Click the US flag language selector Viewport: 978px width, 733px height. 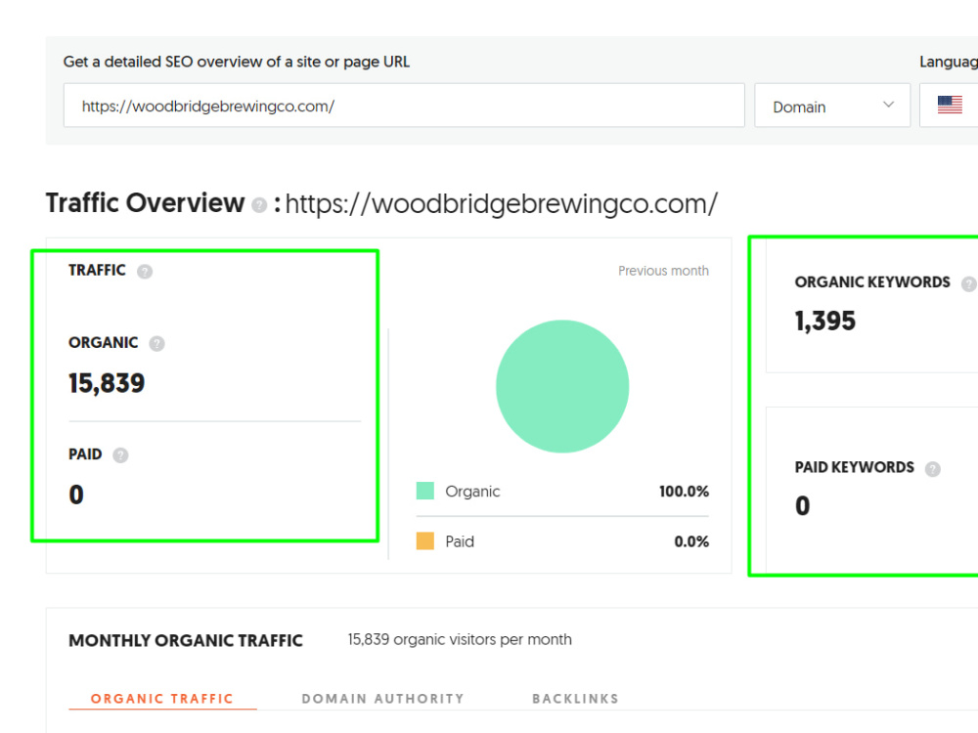tap(950, 105)
